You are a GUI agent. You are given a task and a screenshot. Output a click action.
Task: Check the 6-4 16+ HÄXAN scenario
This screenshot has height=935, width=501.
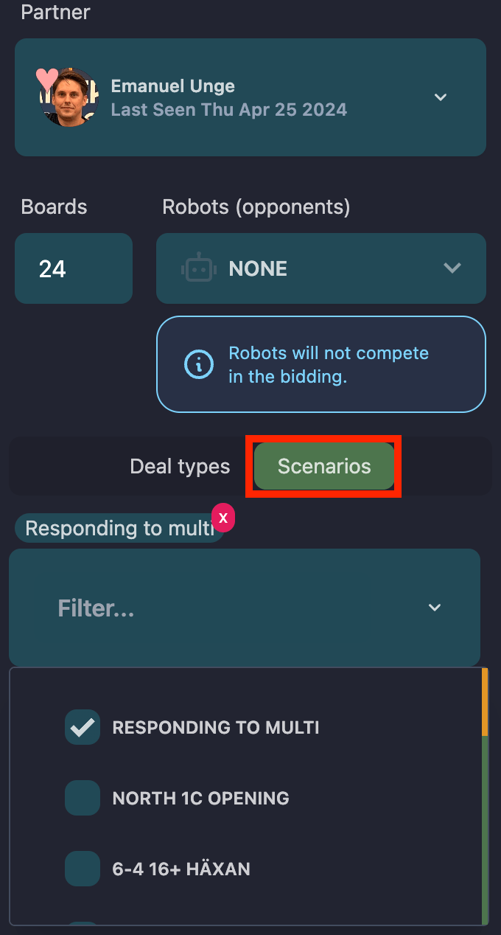click(82, 869)
